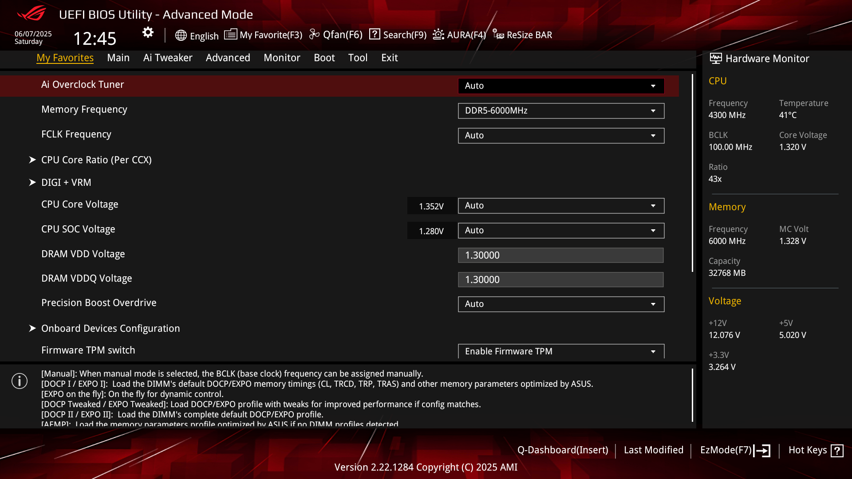Click the 1.280V SOC voltage readout
This screenshot has height=479, width=852.
tap(431, 231)
